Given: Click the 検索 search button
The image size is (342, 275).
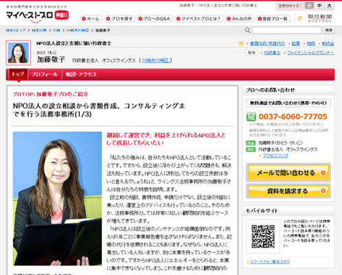Looking at the screenshot, I should (x=329, y=30).
